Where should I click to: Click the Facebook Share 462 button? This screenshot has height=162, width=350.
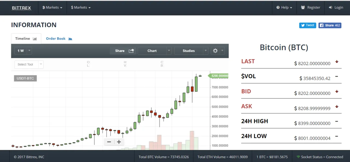(330, 25)
